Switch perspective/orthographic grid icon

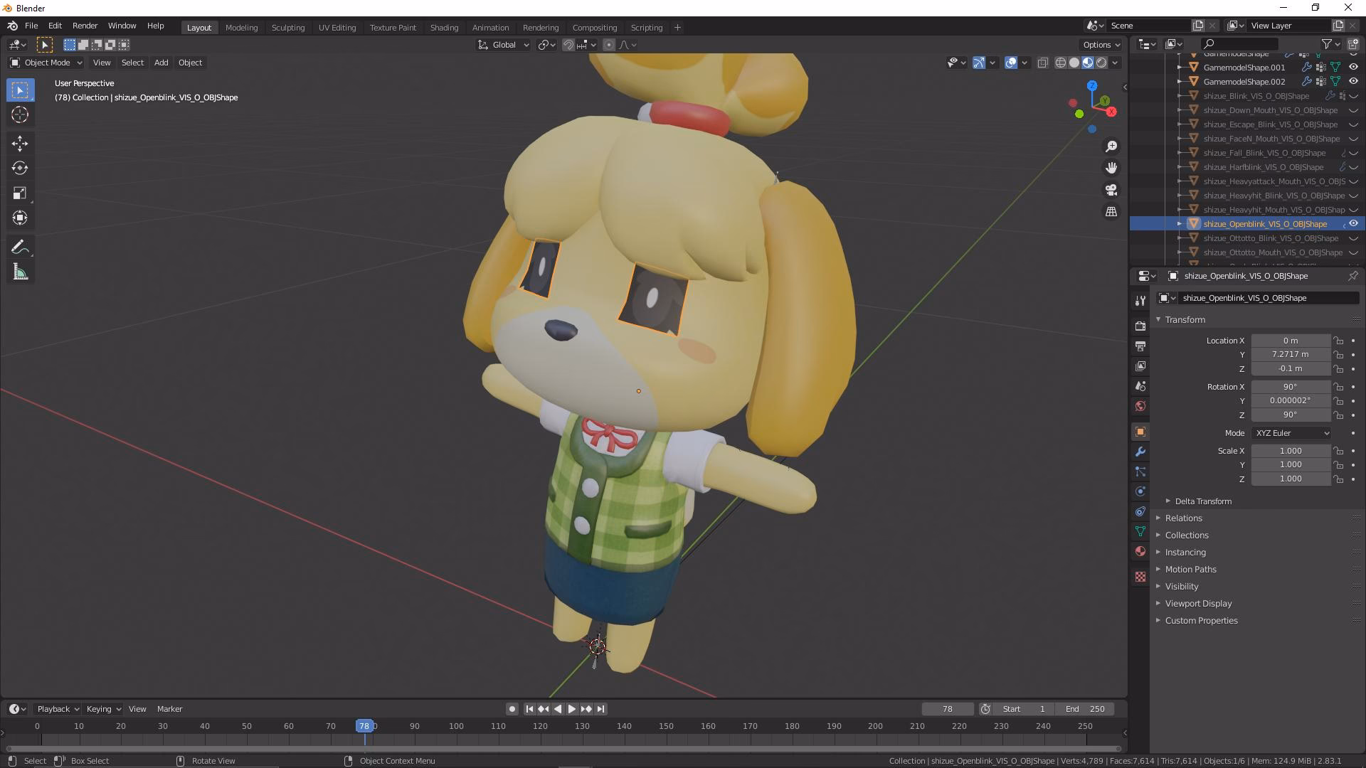point(1111,212)
